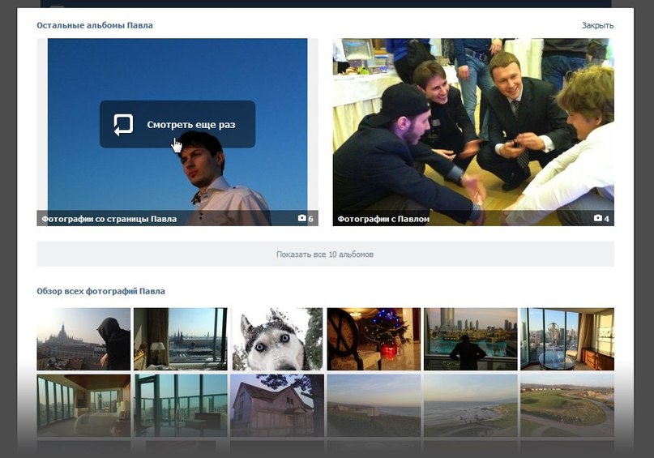The image size is (654, 458).
Task: Open the husky dog photo
Action: click(277, 339)
